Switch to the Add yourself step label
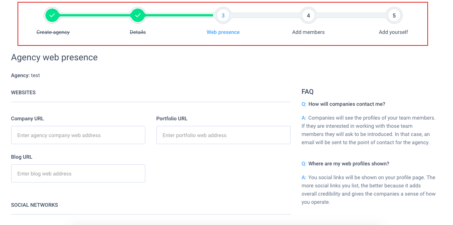Screen dimensions: 453x225 click(x=393, y=32)
